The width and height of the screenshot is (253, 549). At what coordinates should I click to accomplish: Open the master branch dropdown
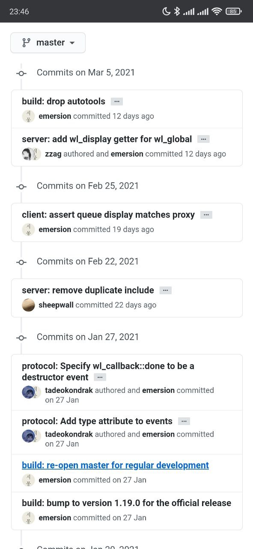click(x=48, y=43)
